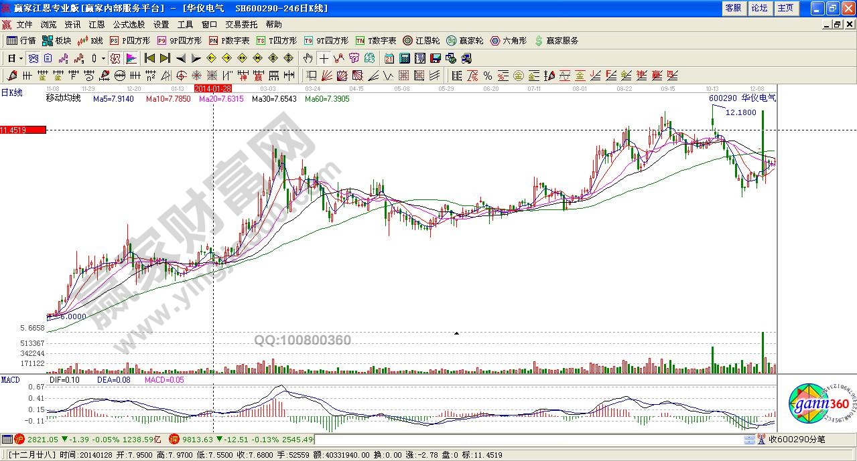Toggle the flag indicator button
Viewport: 857px width, 461px height.
131,58
